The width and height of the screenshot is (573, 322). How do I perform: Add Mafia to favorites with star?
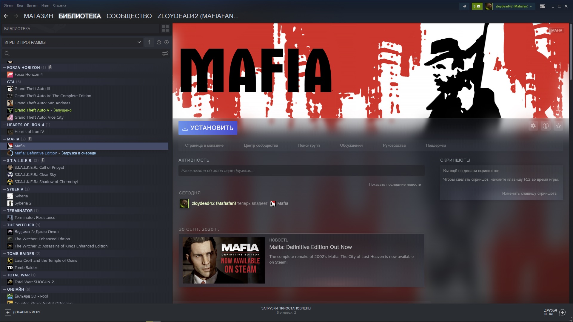[x=558, y=126]
